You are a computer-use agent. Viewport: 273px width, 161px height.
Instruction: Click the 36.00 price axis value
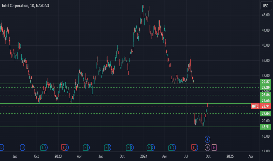pyautogui.click(x=265, y=61)
